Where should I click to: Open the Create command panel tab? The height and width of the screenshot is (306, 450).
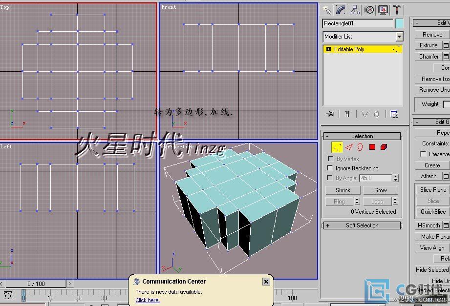327,10
